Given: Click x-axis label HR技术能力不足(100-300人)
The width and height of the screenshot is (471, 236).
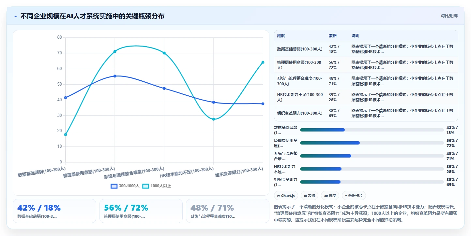Looking at the screenshot, I should pos(187,172).
